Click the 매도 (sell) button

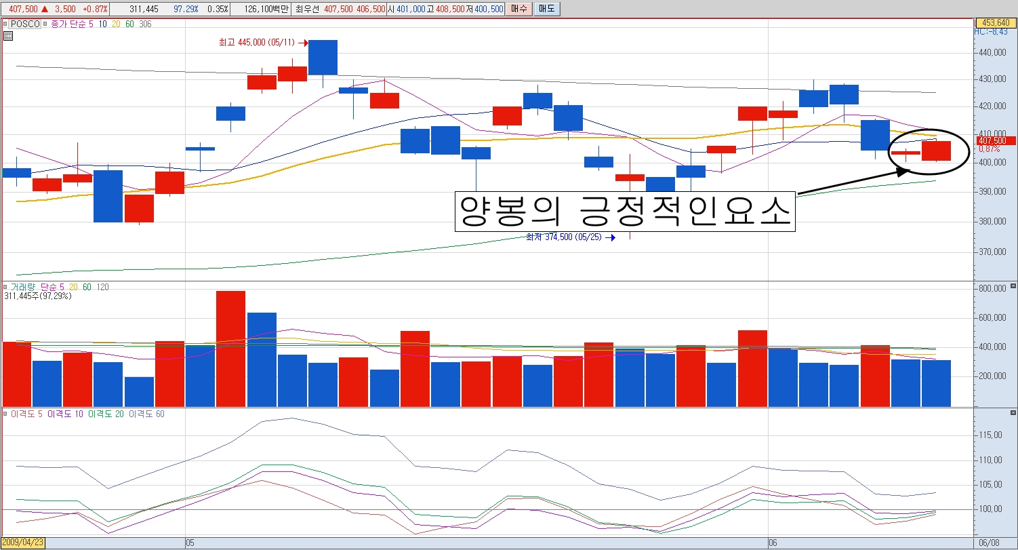click(546, 9)
